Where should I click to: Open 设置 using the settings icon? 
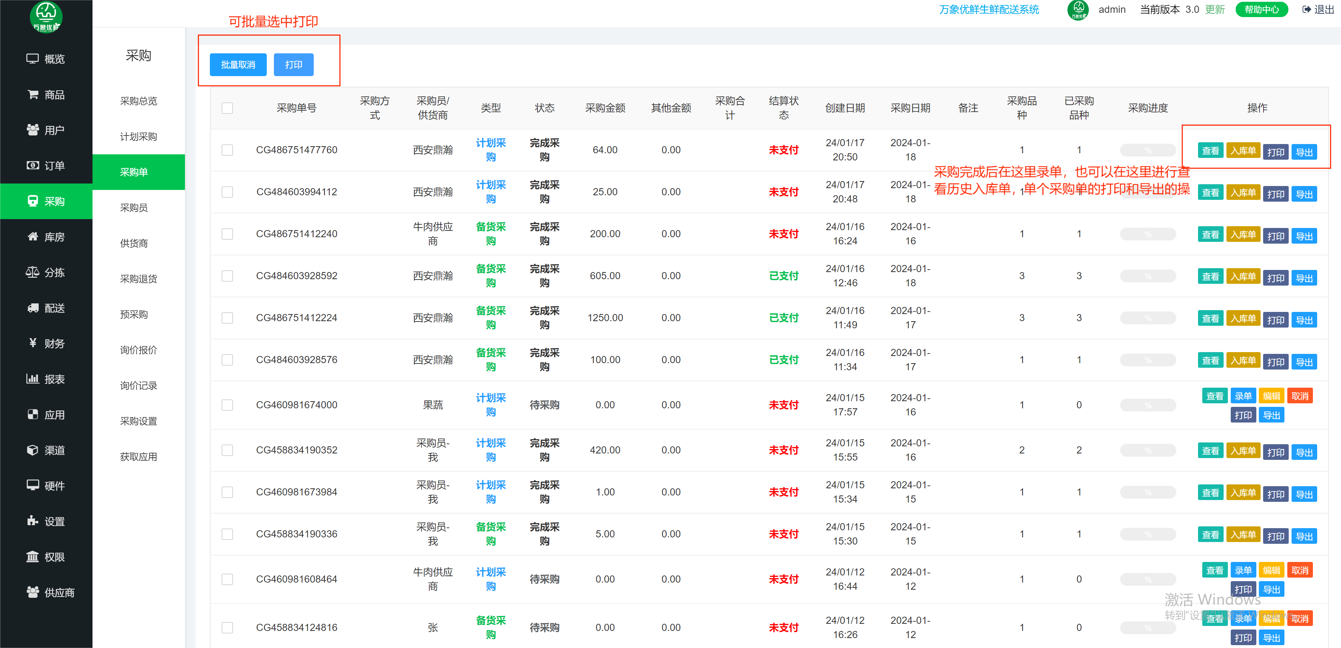tap(32, 521)
